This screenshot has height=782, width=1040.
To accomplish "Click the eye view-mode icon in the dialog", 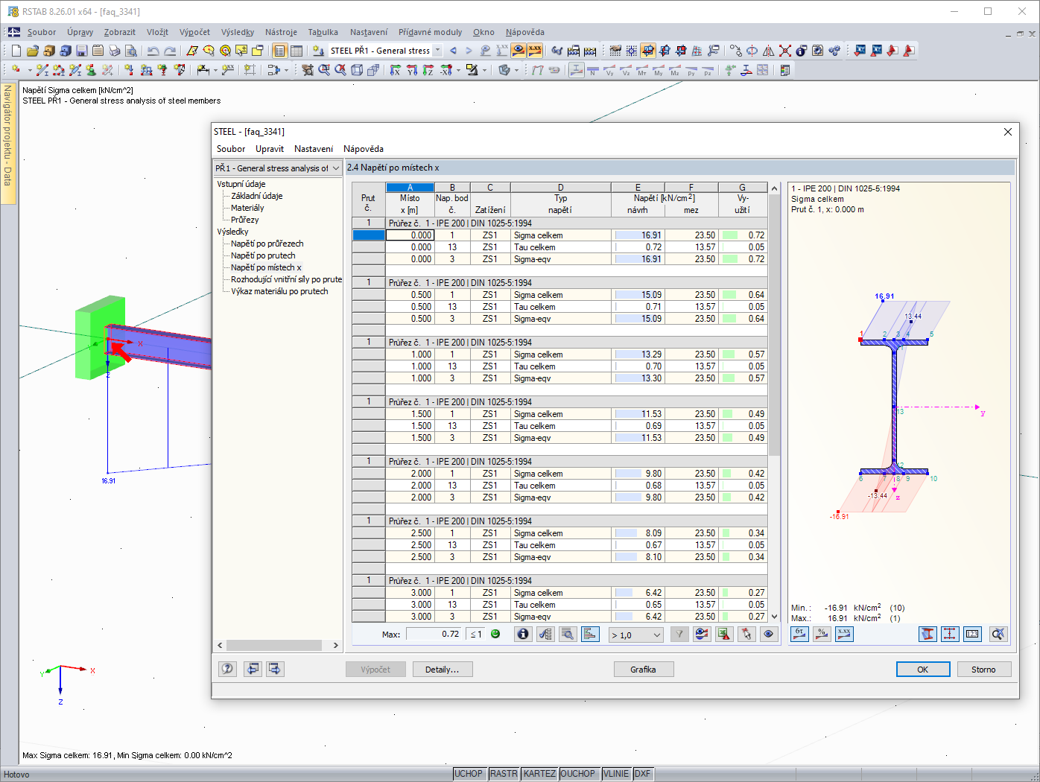I will tap(769, 635).
